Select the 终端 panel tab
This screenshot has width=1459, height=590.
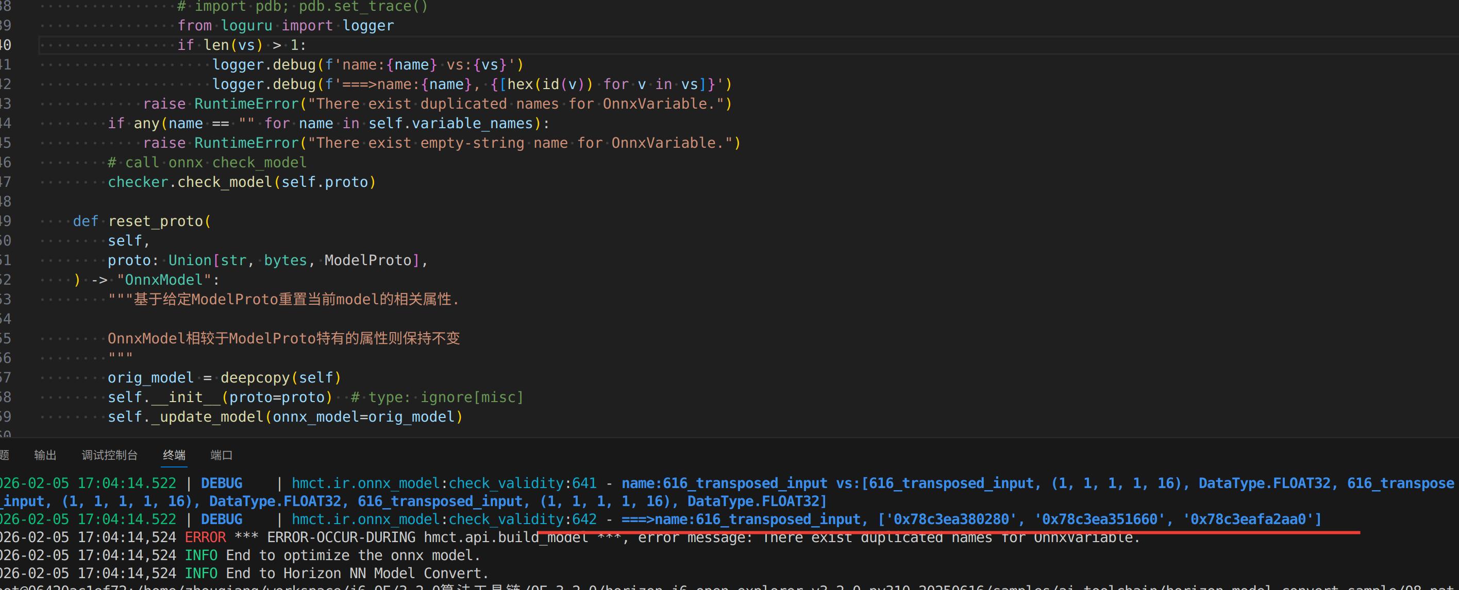(x=174, y=455)
